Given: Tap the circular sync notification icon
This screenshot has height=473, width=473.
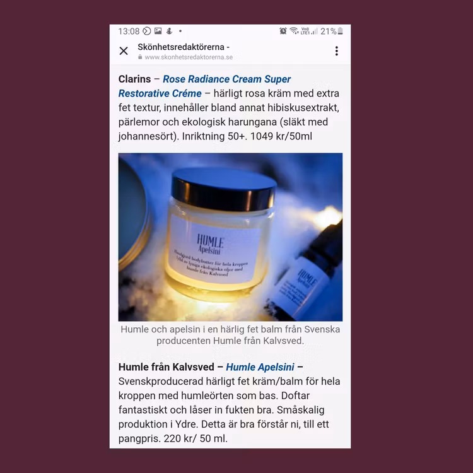Looking at the screenshot, I should click(x=146, y=31).
